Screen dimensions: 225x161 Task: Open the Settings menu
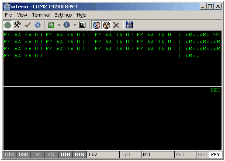(63, 15)
